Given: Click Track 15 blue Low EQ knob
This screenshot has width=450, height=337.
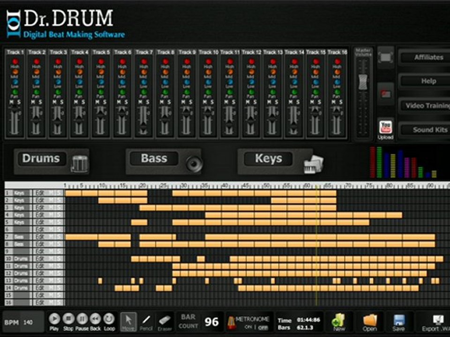Looking at the screenshot, I should 316,82.
